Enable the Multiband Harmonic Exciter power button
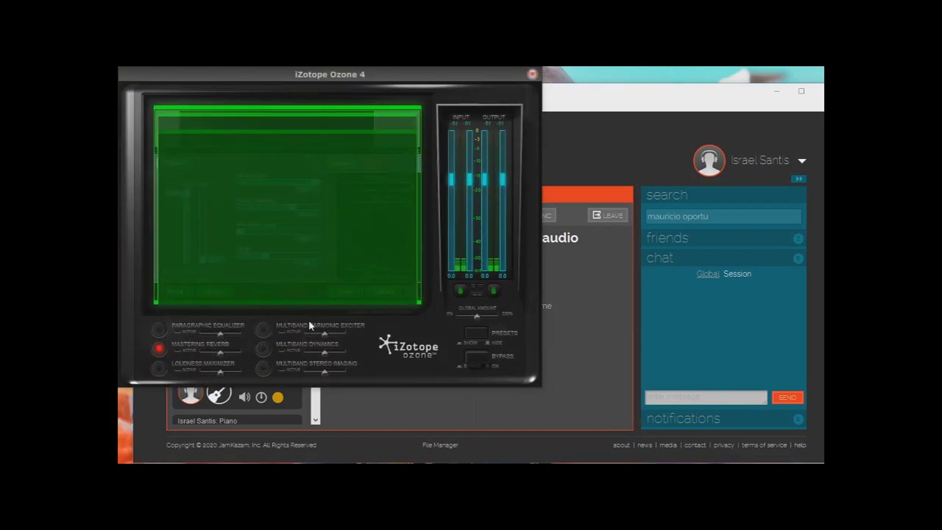 263,329
